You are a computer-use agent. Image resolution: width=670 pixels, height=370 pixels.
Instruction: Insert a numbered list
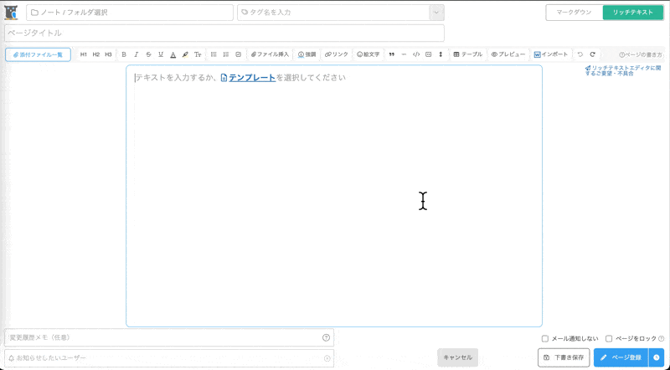tap(226, 54)
